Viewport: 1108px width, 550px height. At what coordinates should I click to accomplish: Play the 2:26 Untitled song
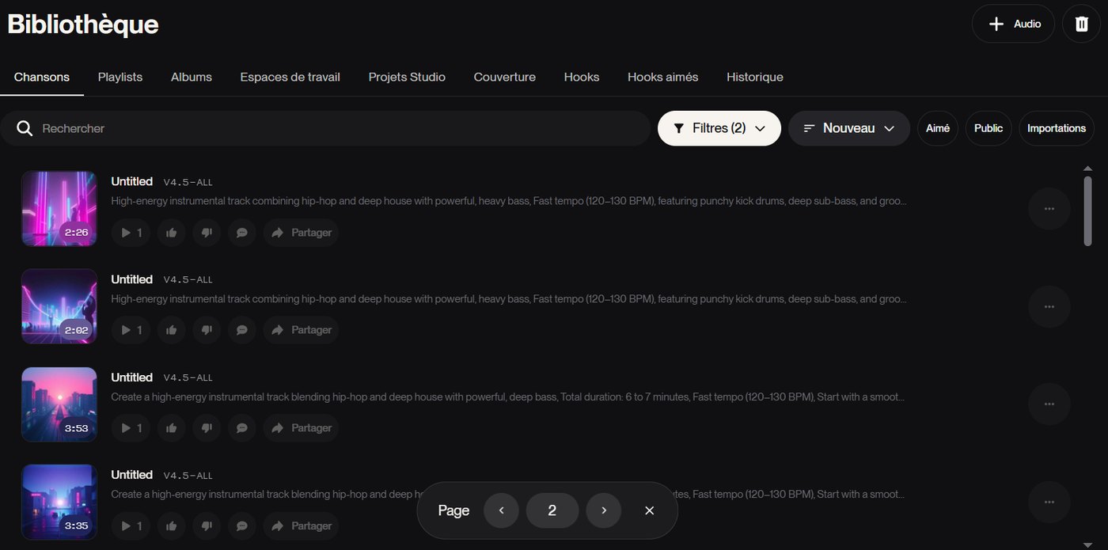[131, 233]
